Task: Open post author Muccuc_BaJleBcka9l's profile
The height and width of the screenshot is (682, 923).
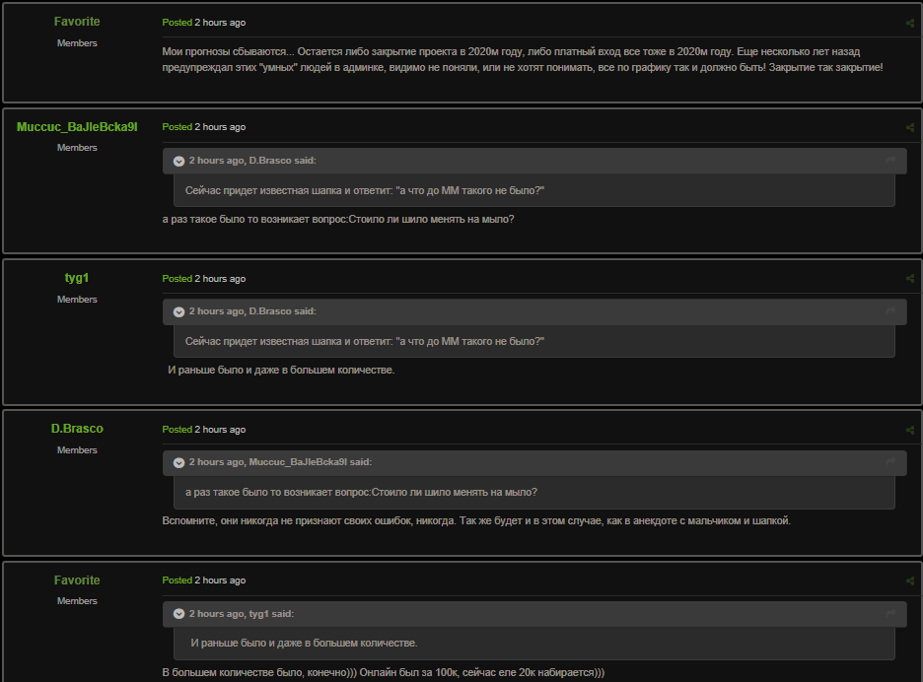Action: [x=77, y=126]
